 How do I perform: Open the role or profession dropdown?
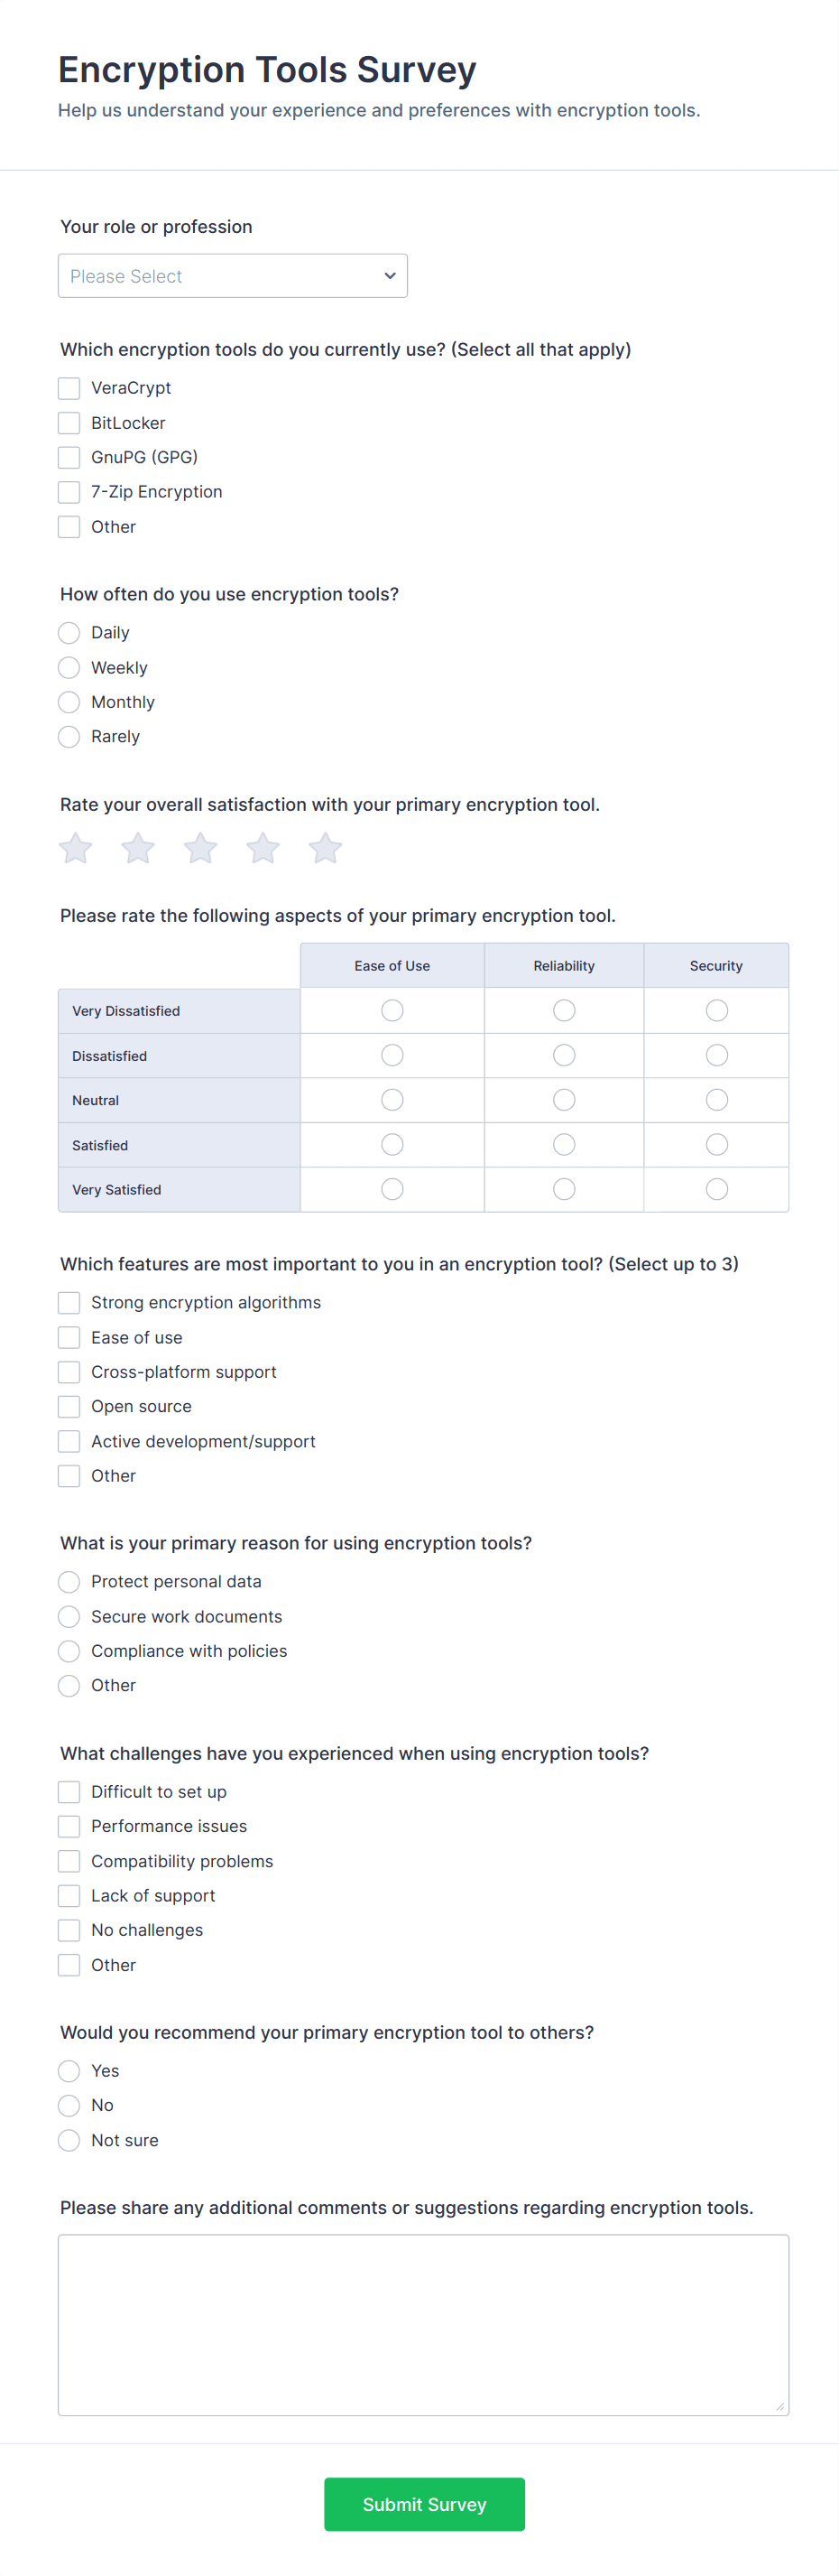232,275
